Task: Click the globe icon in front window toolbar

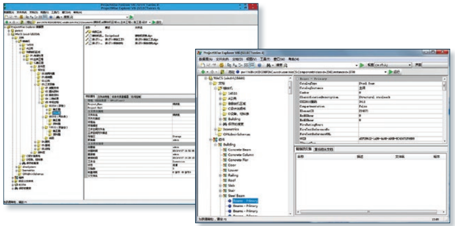Action: click(259, 65)
